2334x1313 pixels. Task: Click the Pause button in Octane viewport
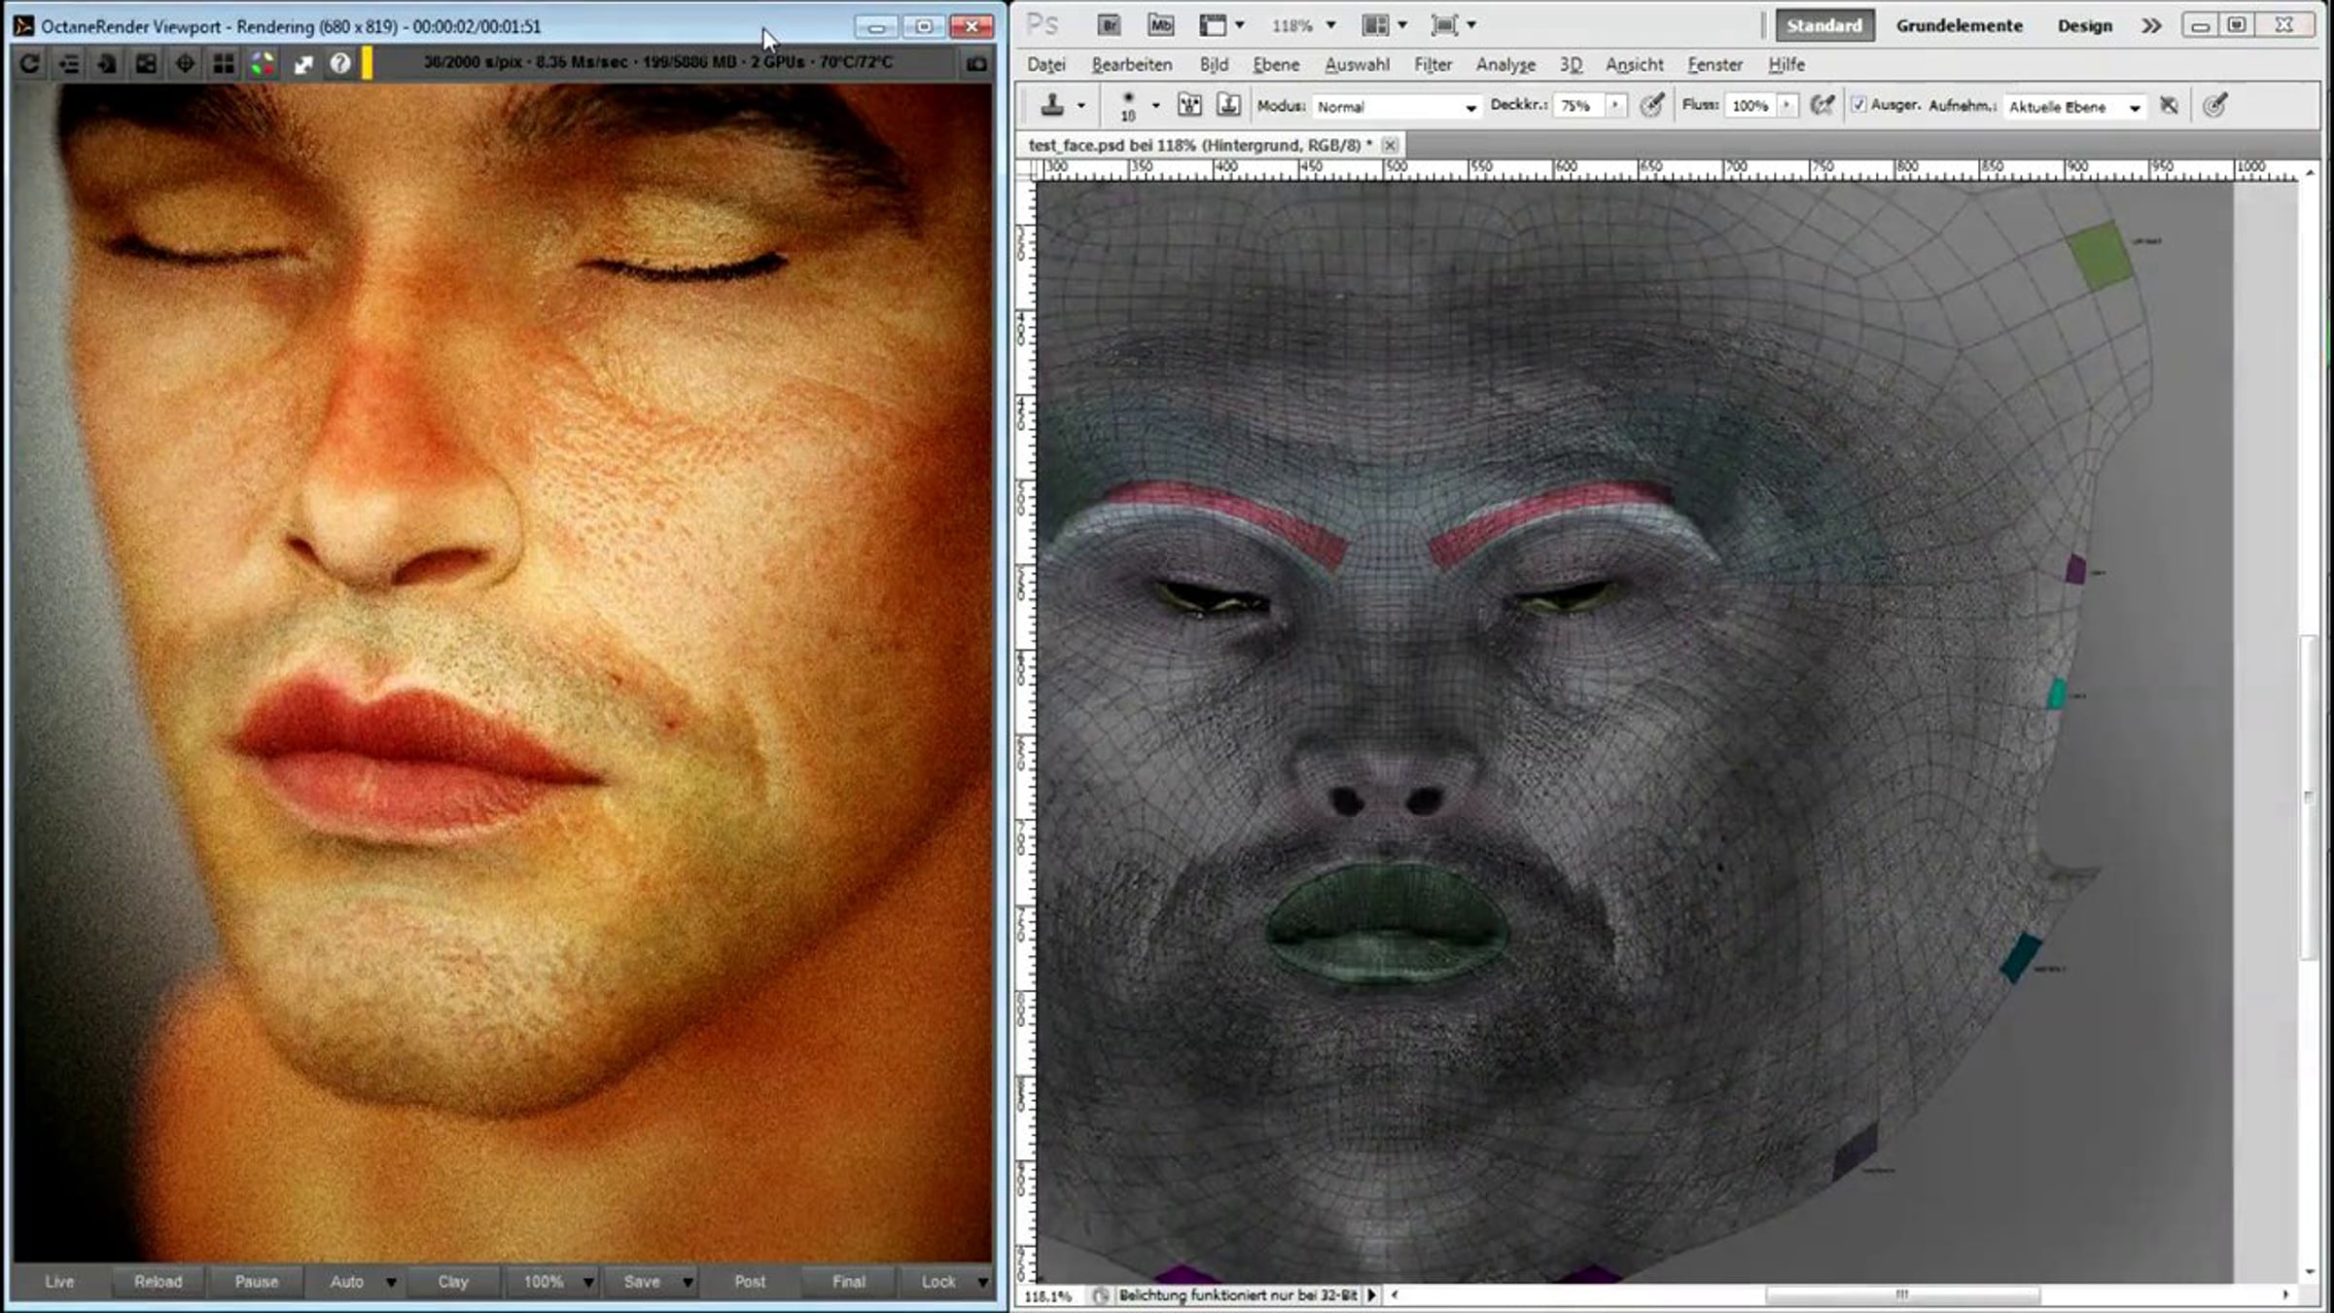(257, 1282)
